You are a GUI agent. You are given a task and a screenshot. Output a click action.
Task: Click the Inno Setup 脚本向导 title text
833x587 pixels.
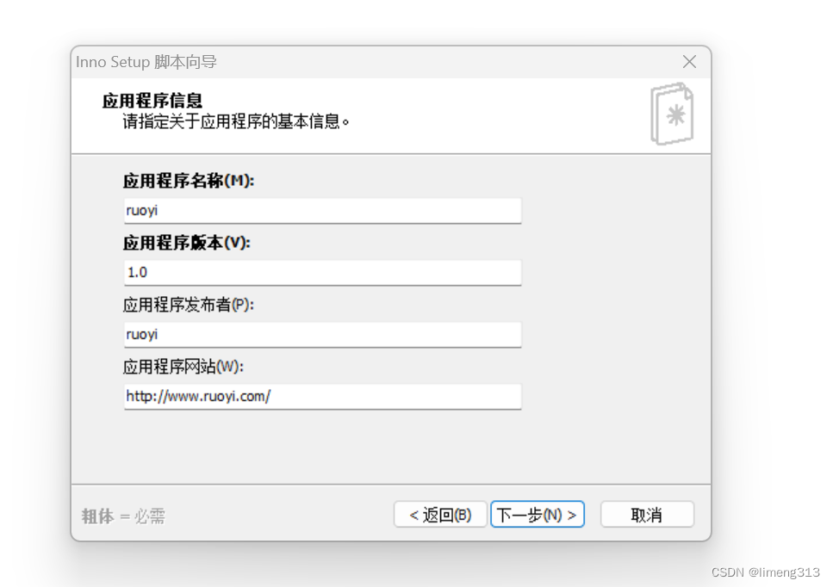click(x=146, y=62)
